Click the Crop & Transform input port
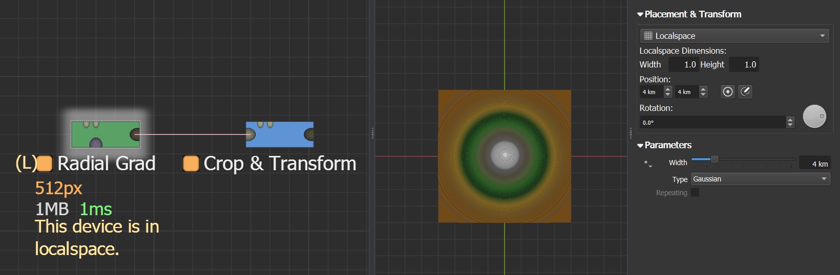840x275 pixels. pyautogui.click(x=250, y=134)
